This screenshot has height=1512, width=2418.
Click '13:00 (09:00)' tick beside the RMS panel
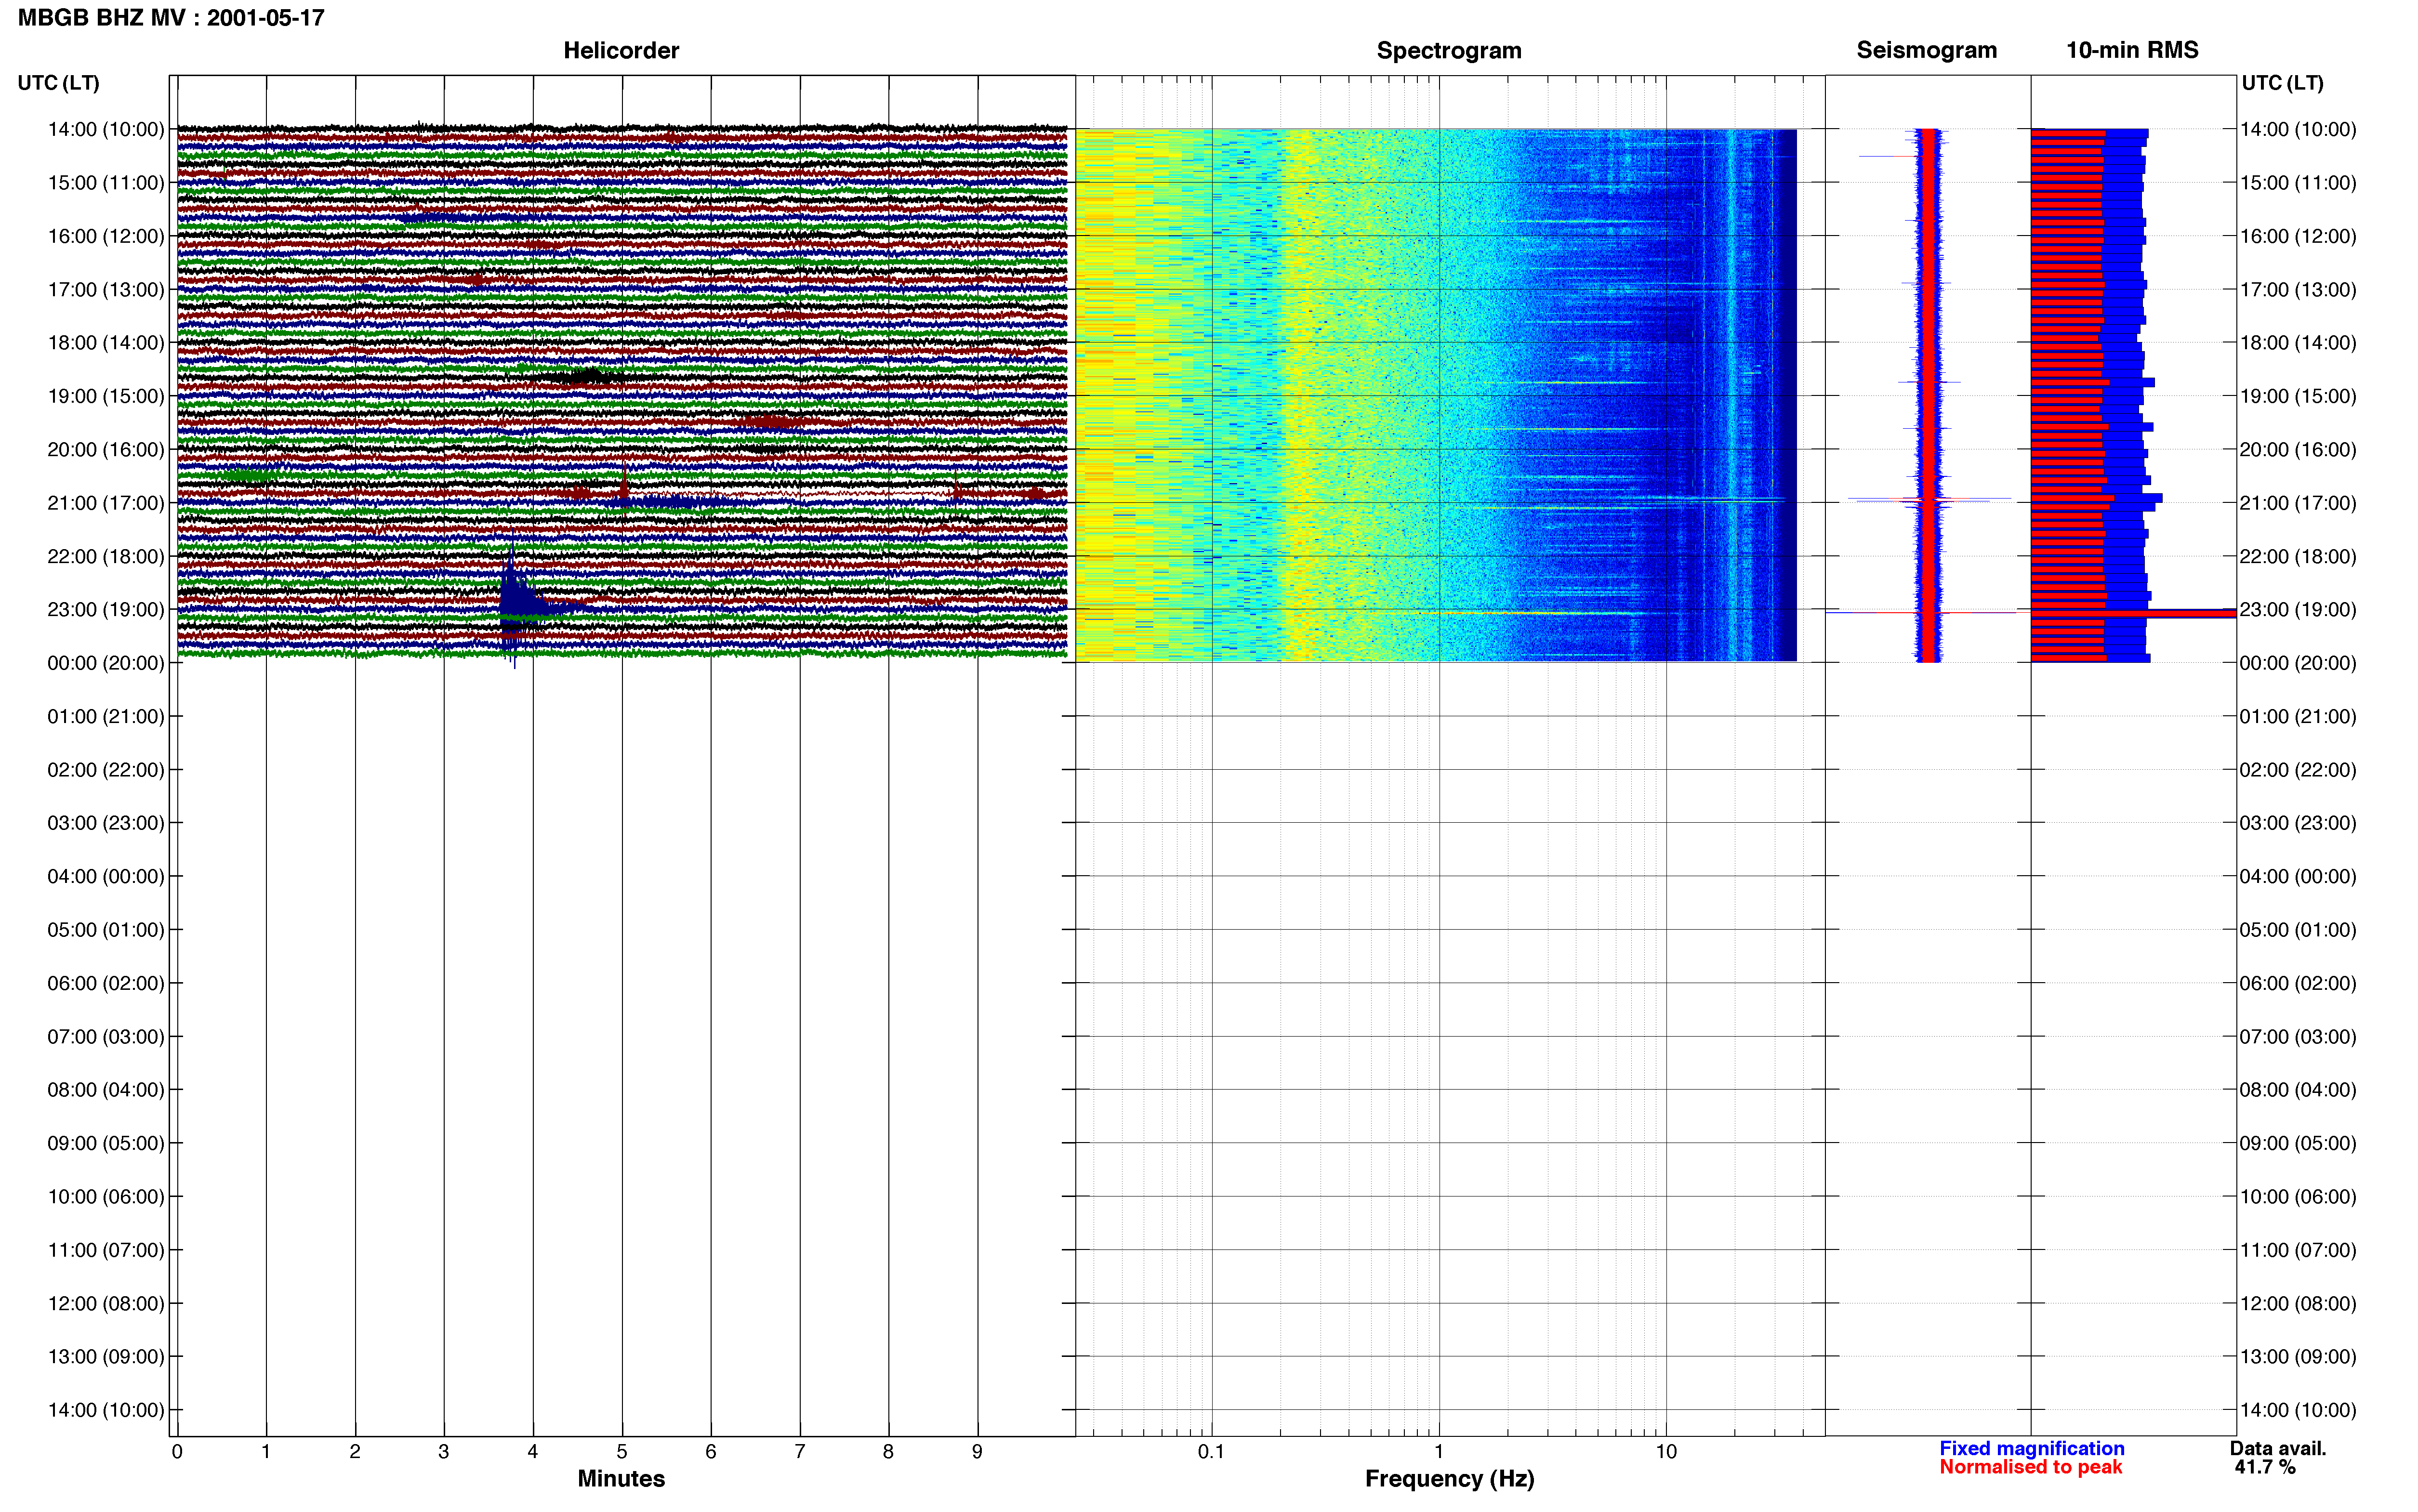tap(2298, 1356)
